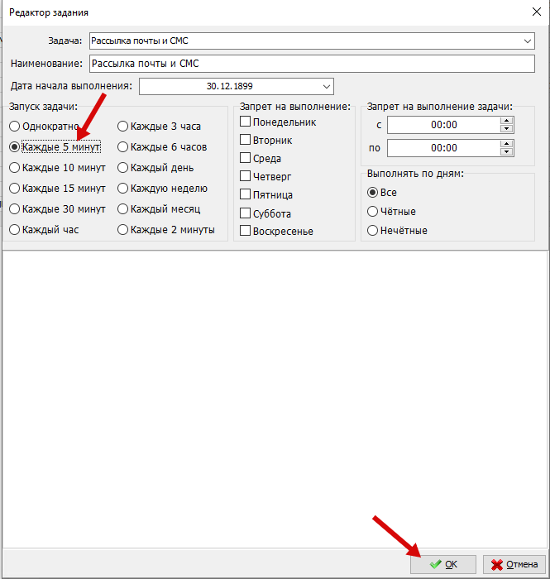Select the Однократно radio button
Image resolution: width=550 pixels, height=579 pixels.
coord(14,127)
